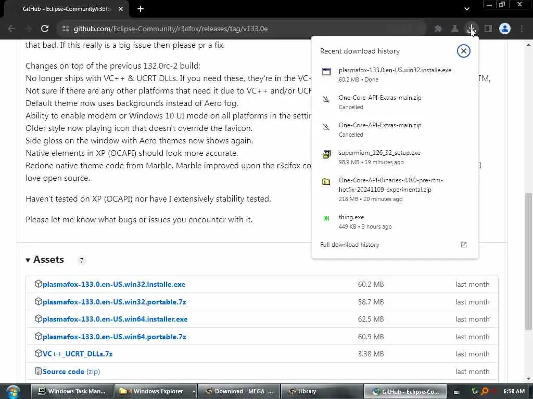This screenshot has width=533, height=399.
Task: Click Full download history external-link icon
Action: (464, 245)
